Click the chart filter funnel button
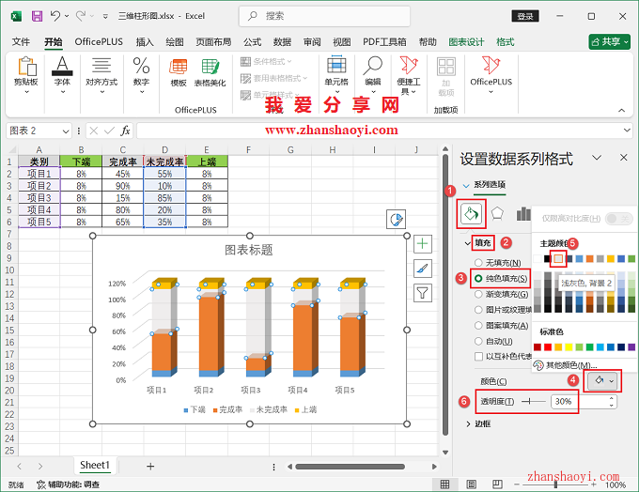Viewport: 639px width, 492px height. (423, 293)
